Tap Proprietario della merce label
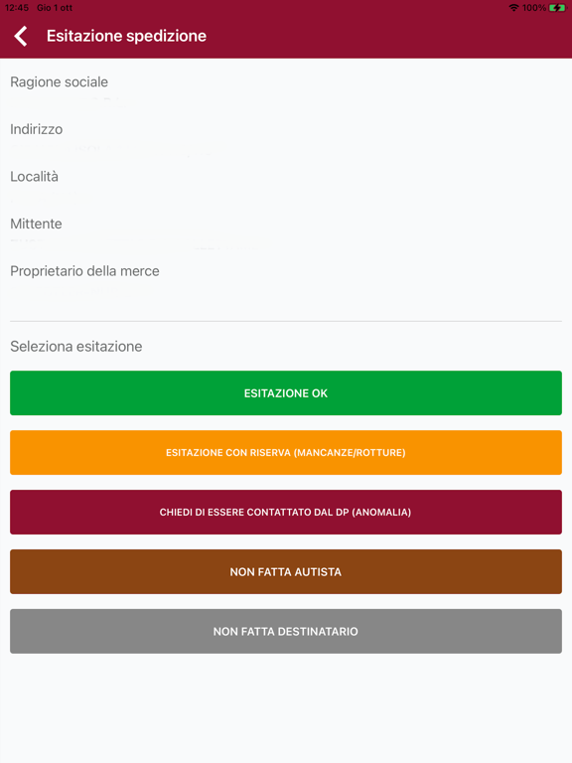 [x=84, y=271]
